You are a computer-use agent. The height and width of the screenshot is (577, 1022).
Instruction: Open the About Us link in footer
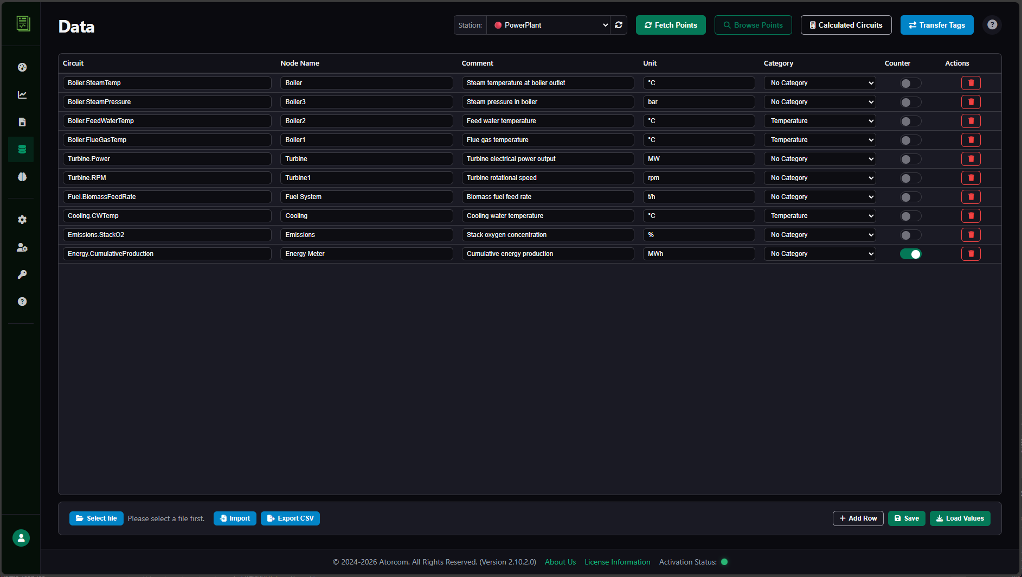pyautogui.click(x=560, y=562)
